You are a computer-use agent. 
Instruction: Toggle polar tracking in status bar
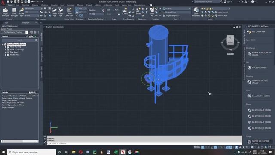pos(216,147)
